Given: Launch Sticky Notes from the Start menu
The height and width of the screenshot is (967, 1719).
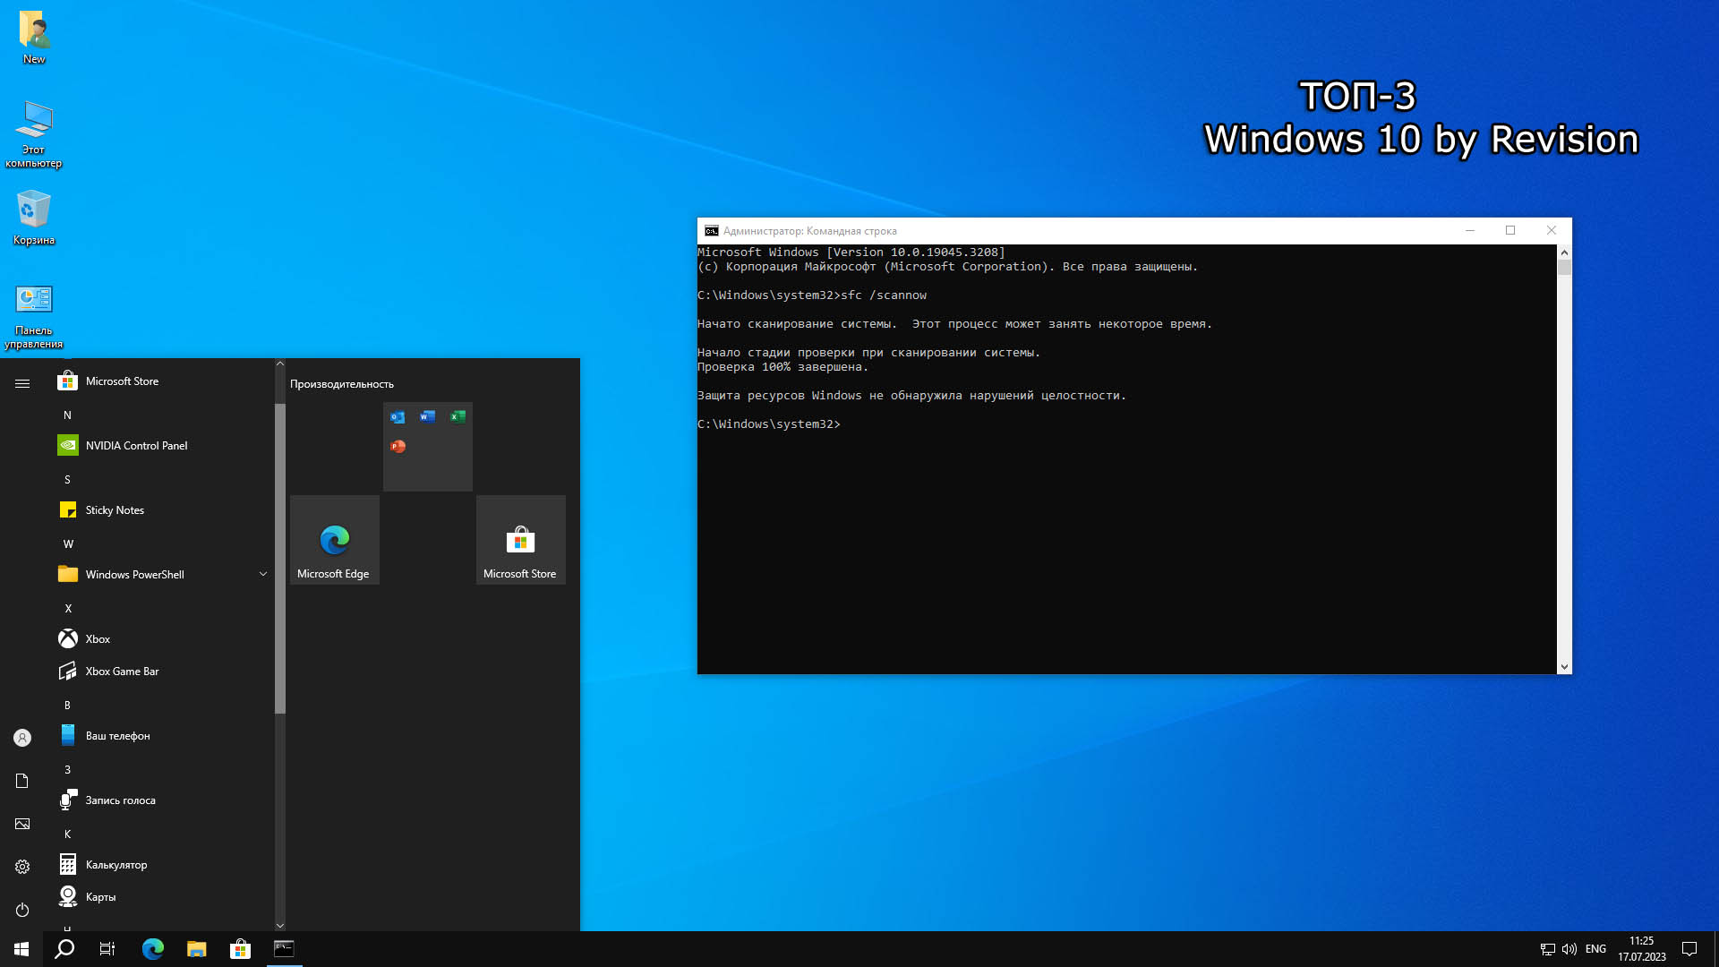Looking at the screenshot, I should click(x=115, y=509).
